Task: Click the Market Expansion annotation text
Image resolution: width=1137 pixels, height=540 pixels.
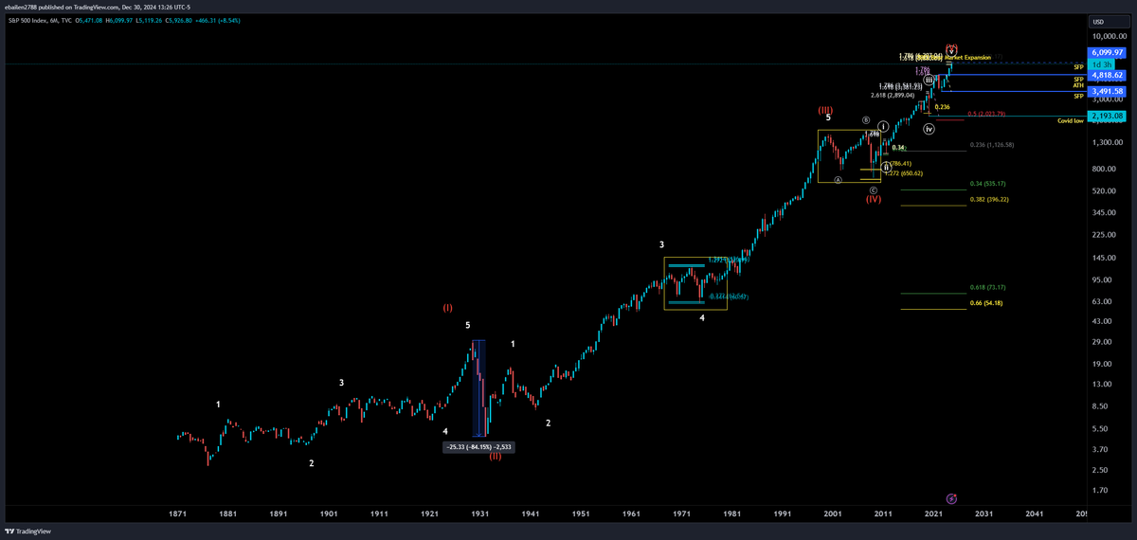Action: (968, 57)
